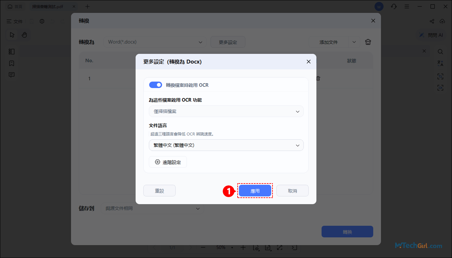
Task: Click the screen recording icon
Action: [440, 88]
